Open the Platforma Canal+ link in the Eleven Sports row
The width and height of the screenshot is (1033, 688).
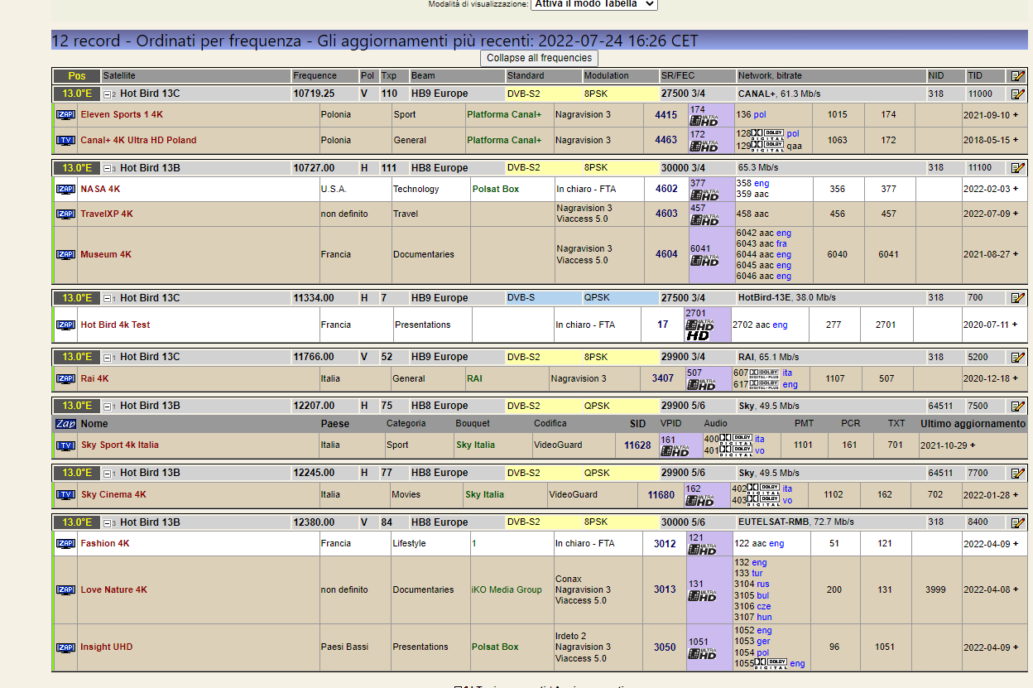pyautogui.click(x=504, y=115)
